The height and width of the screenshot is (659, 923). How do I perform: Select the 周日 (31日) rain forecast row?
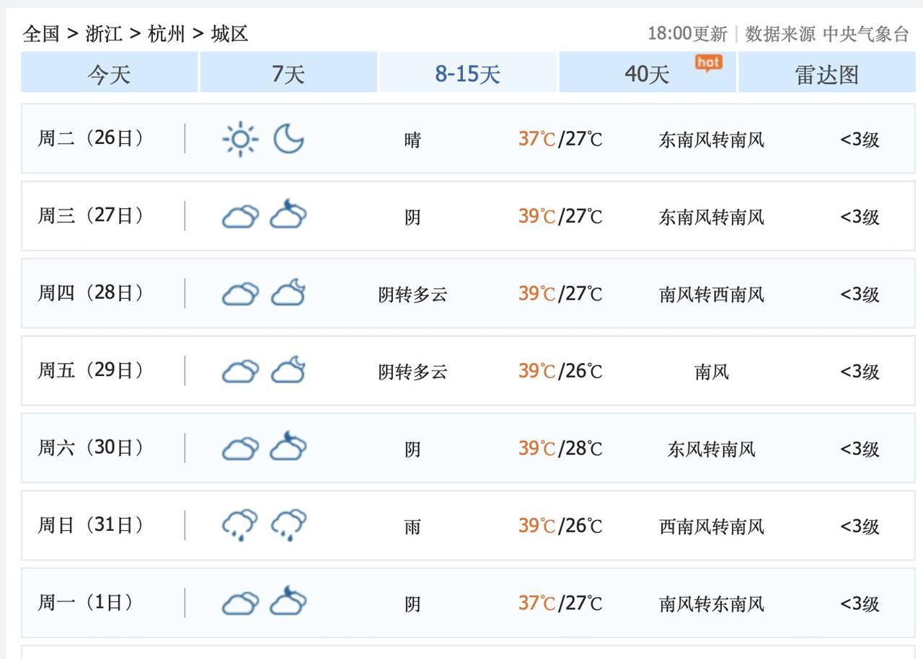click(x=468, y=525)
